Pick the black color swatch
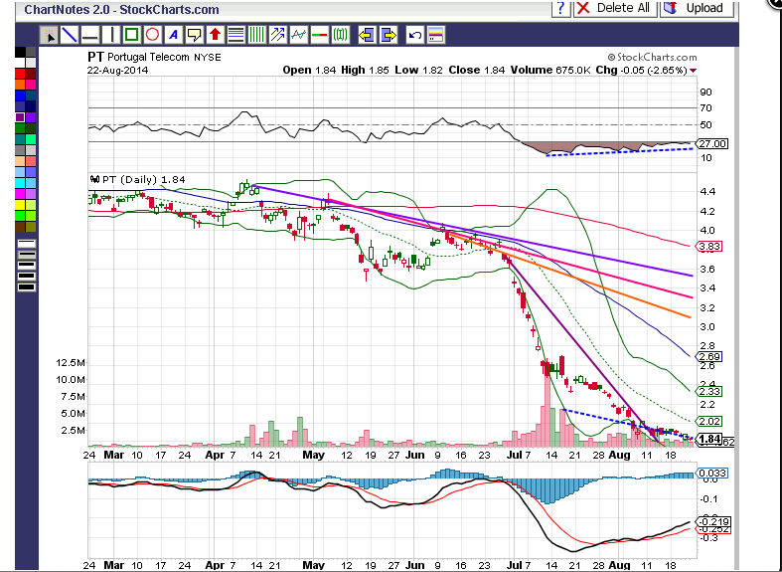This screenshot has height=572, width=782. click(x=20, y=52)
